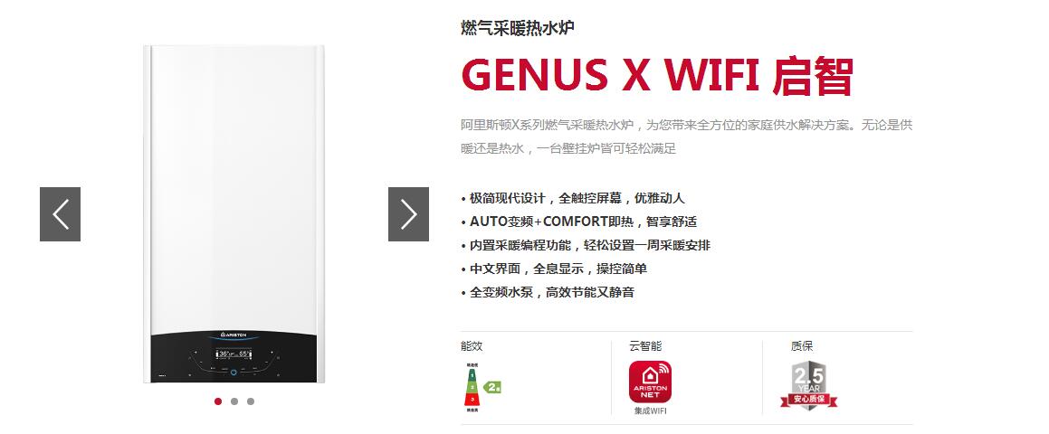Click the GENUS X WIFI 启智 title
Screen dimensions: 1049x434
coord(657,75)
